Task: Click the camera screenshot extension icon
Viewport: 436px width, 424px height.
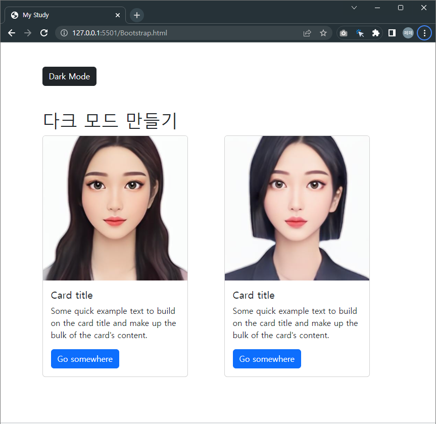Action: 344,33
